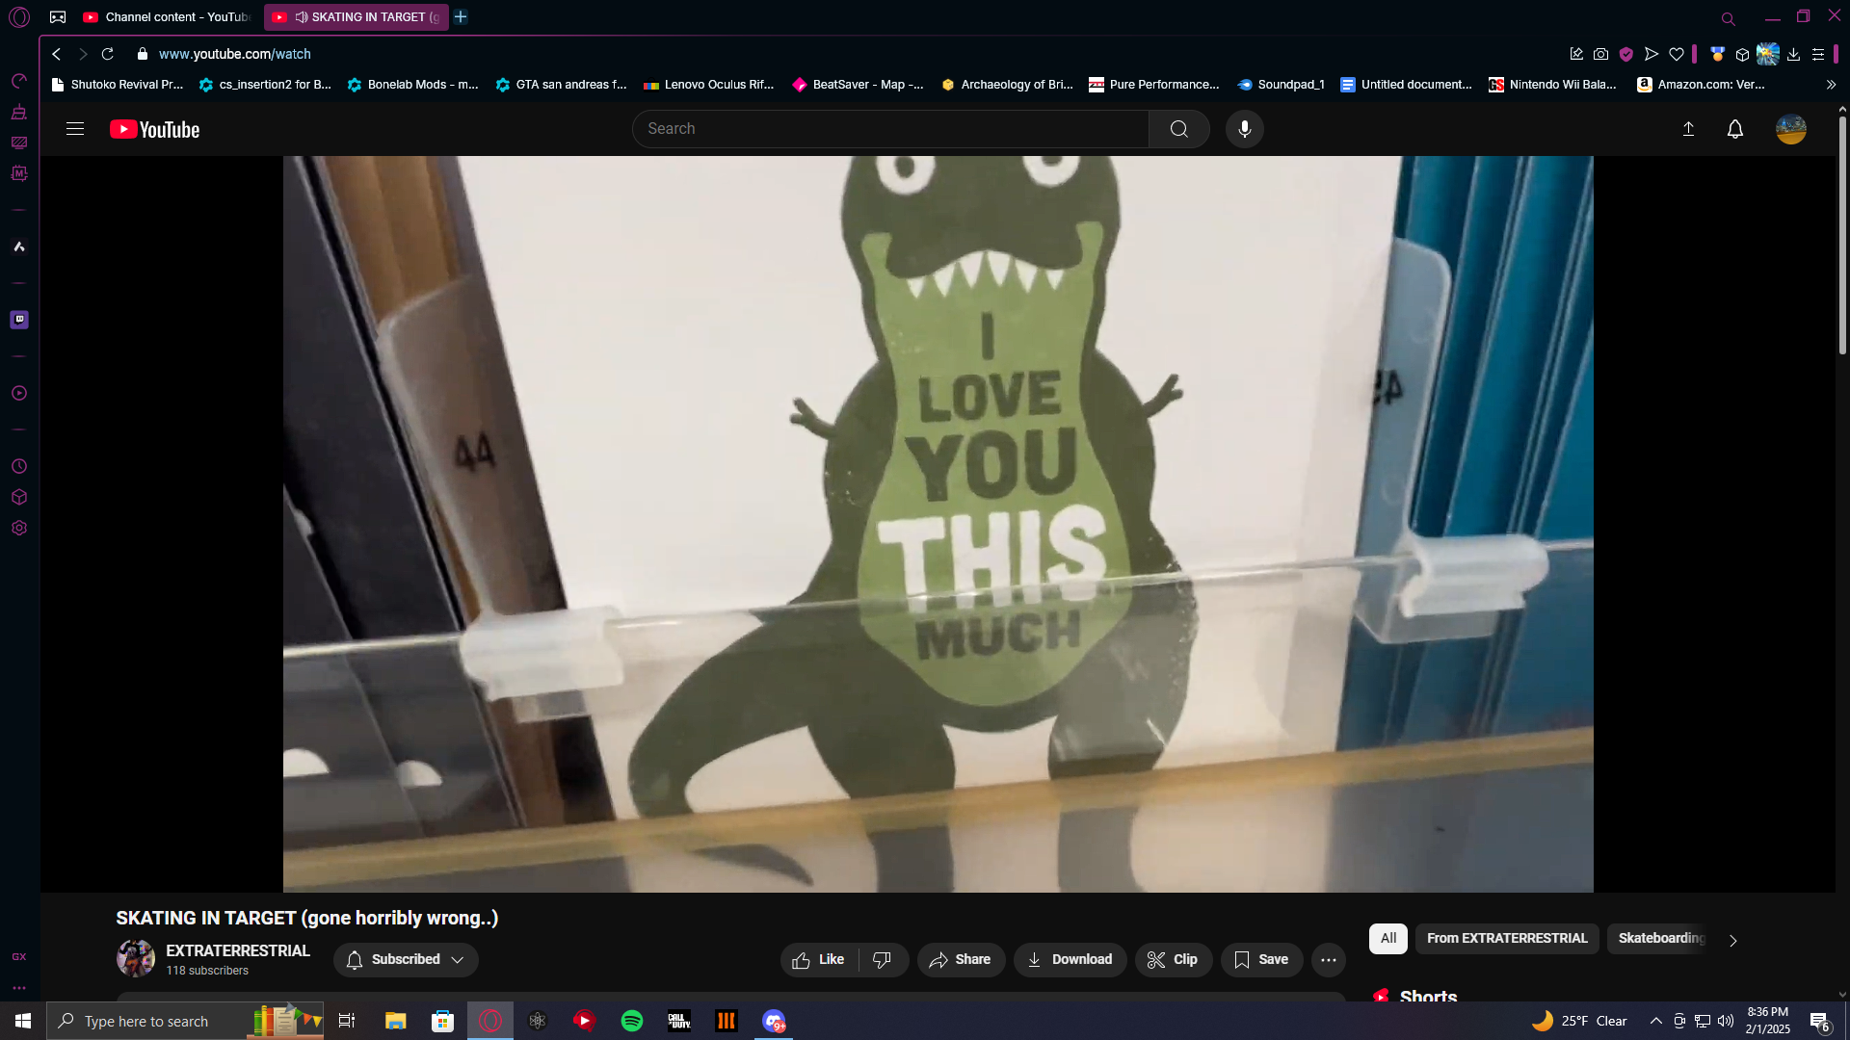Open more actions three-dot menu
This screenshot has height=1040, width=1850.
(1328, 960)
